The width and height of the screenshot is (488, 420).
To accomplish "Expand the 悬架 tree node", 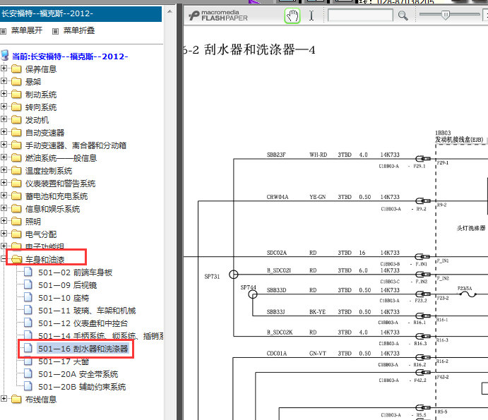I will click(4, 81).
